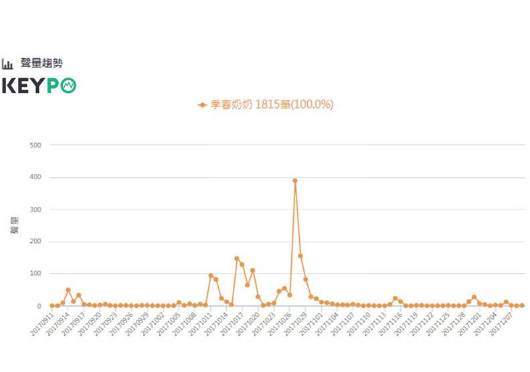Pick the mid-October peak point near 150
The height and width of the screenshot is (372, 530).
click(x=237, y=258)
